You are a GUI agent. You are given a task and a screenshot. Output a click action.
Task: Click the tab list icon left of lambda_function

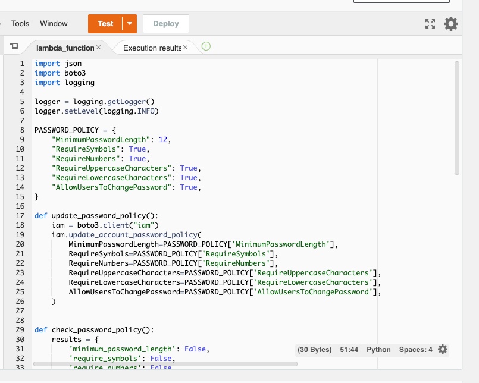click(14, 45)
